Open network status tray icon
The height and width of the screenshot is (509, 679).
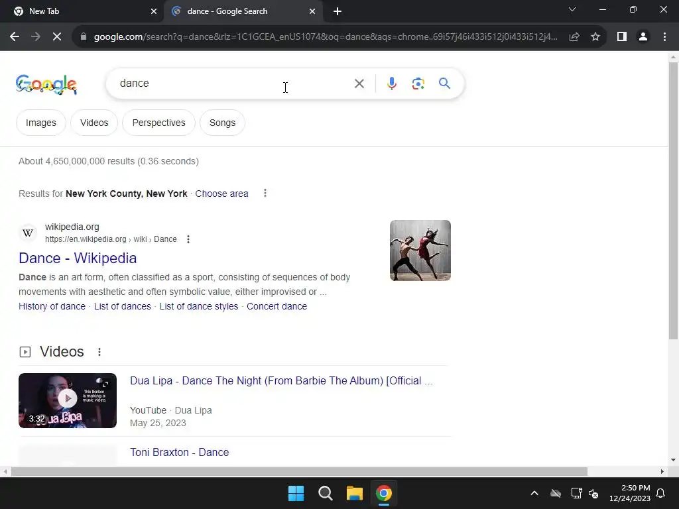pyautogui.click(x=576, y=493)
